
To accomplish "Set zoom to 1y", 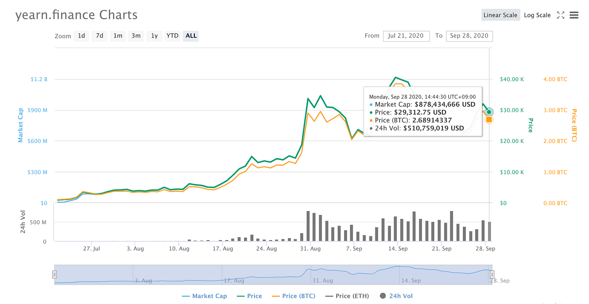I will click(154, 36).
